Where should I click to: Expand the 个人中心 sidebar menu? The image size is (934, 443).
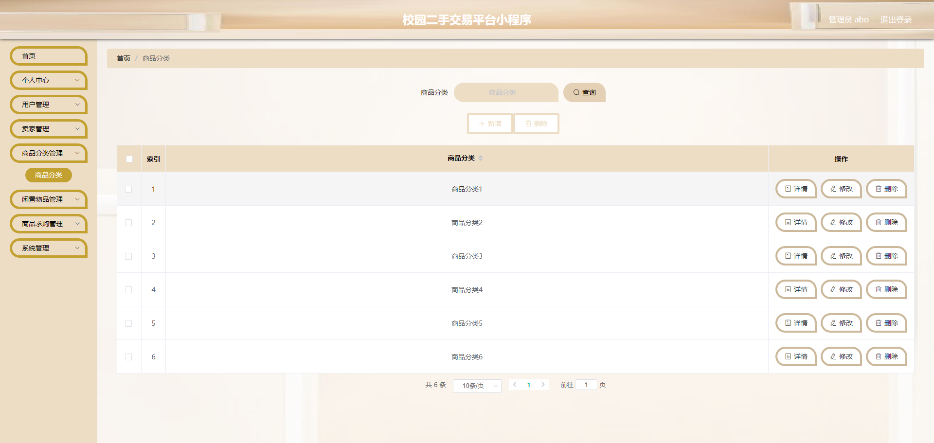coord(49,80)
